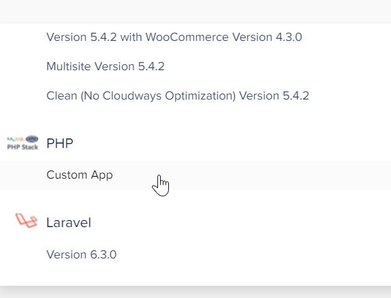Click the Laravel group heading
The image size is (391, 298).
pos(69,222)
